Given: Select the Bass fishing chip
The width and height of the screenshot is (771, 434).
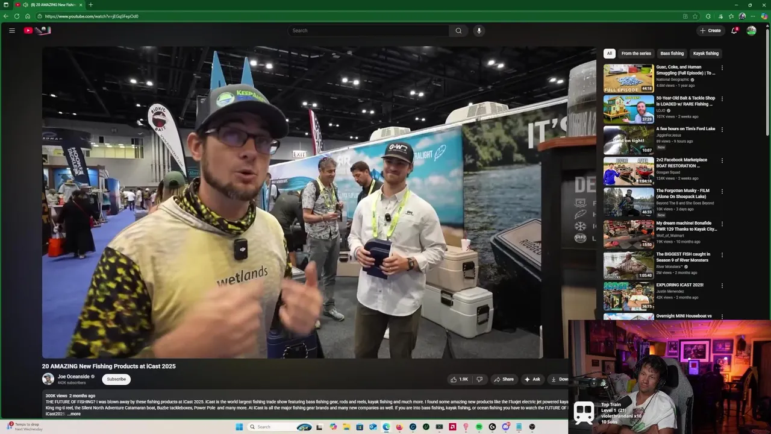Looking at the screenshot, I should (672, 53).
